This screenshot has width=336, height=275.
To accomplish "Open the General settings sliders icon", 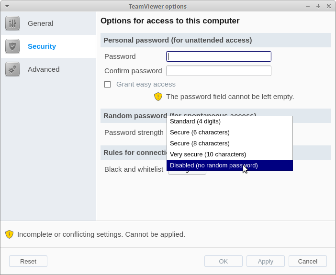I will pyautogui.click(x=12, y=23).
